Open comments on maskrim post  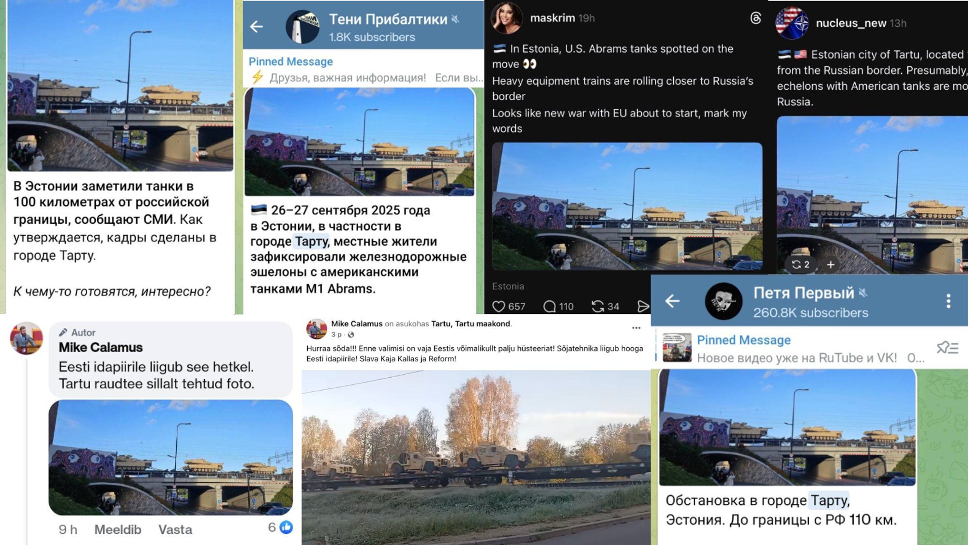[549, 307]
